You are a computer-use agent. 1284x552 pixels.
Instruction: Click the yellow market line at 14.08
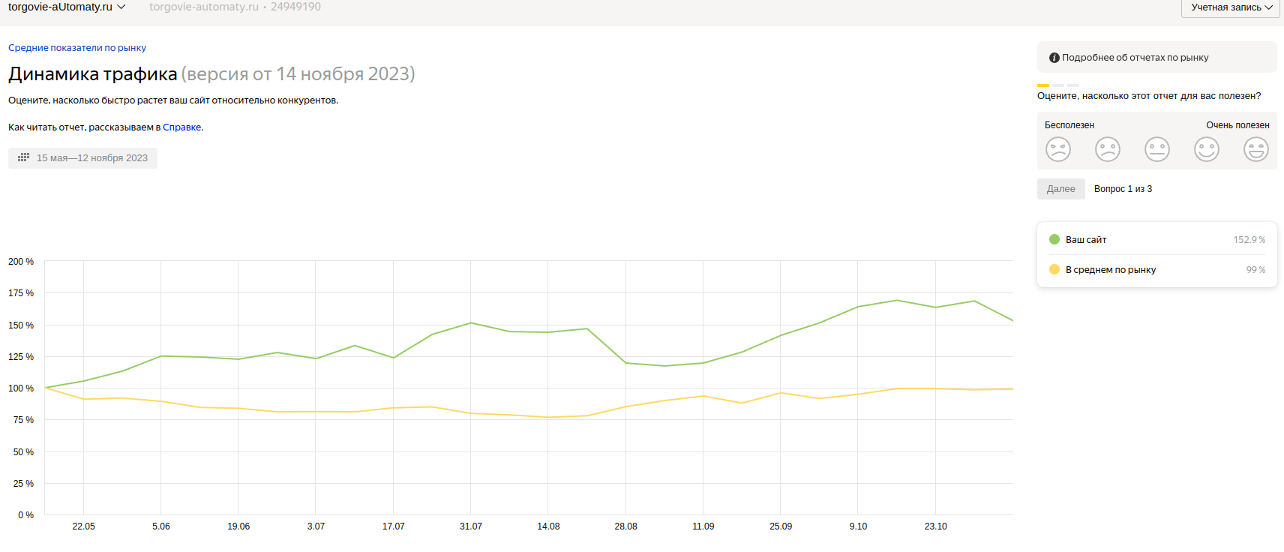click(548, 417)
